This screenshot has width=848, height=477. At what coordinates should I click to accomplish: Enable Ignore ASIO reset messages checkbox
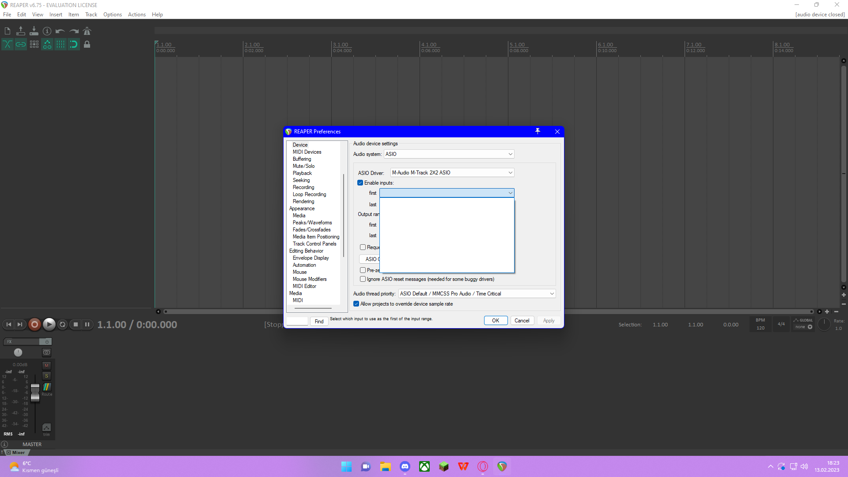pyautogui.click(x=363, y=279)
